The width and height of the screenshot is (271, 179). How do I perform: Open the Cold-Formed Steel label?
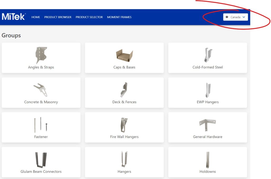[207, 67]
